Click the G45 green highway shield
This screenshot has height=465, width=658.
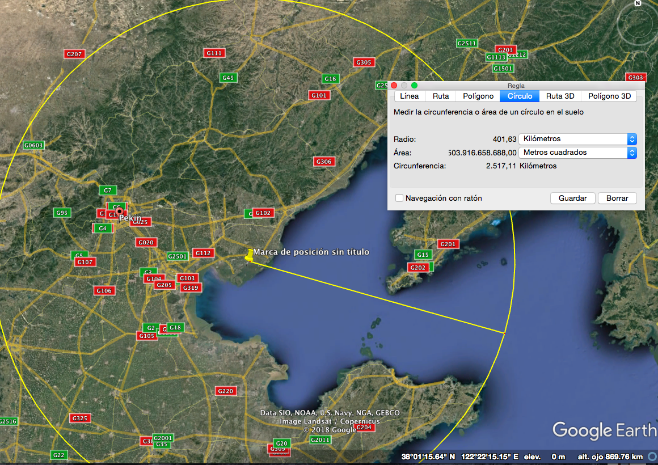(228, 77)
